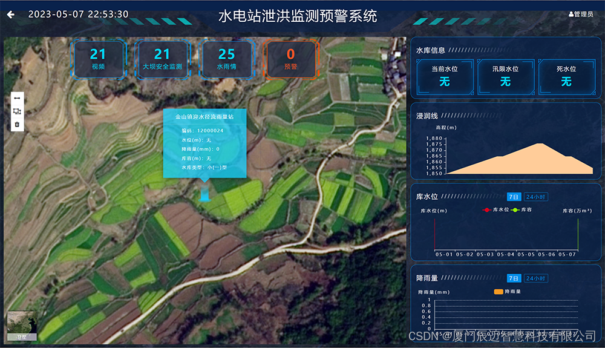The height and width of the screenshot is (348, 605).
Task: Click the 管理员 user label
Action: [583, 15]
